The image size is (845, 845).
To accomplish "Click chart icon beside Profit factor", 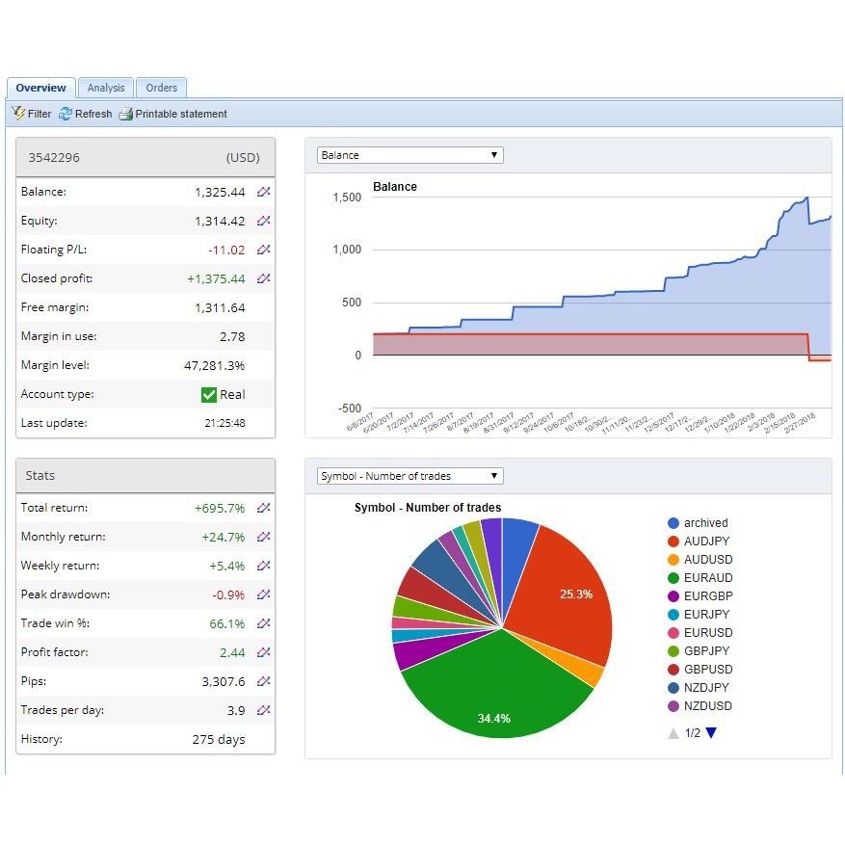I will 264,652.
